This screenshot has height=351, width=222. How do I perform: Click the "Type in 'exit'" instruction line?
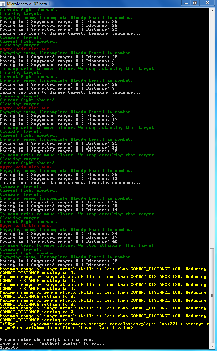(x=52, y=343)
